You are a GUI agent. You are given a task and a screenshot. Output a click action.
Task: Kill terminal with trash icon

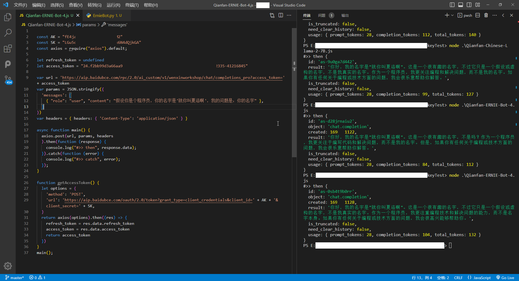point(486,15)
